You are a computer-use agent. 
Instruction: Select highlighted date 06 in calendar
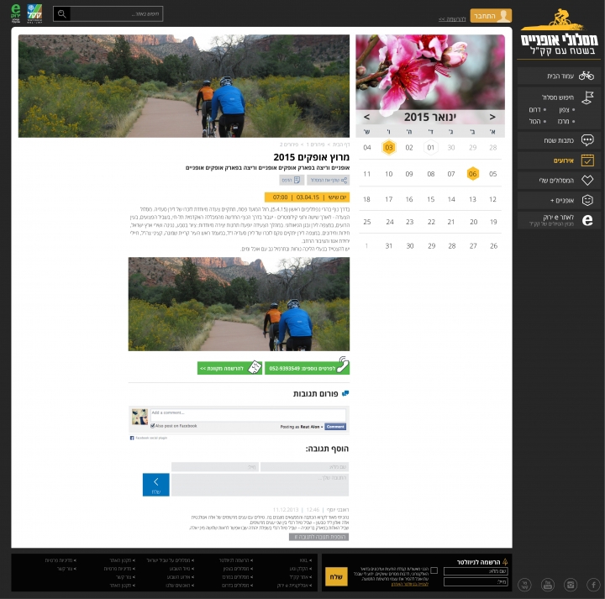pyautogui.click(x=472, y=174)
